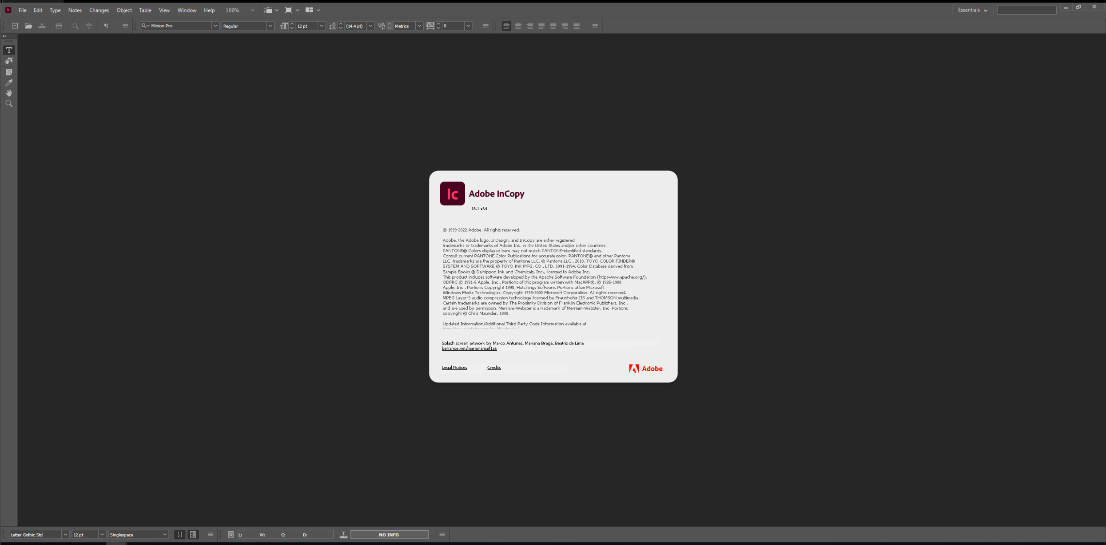Click the leading icon

click(333, 26)
